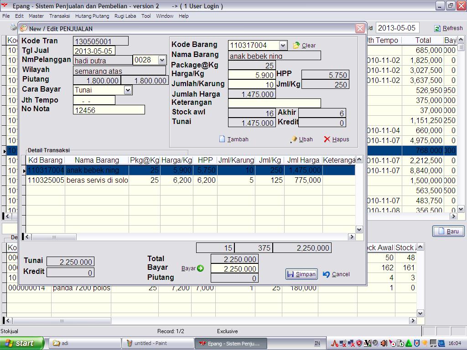Image resolution: width=467 pixels, height=350 pixels.
Task: Open the Transaksi menu
Action: (59, 16)
